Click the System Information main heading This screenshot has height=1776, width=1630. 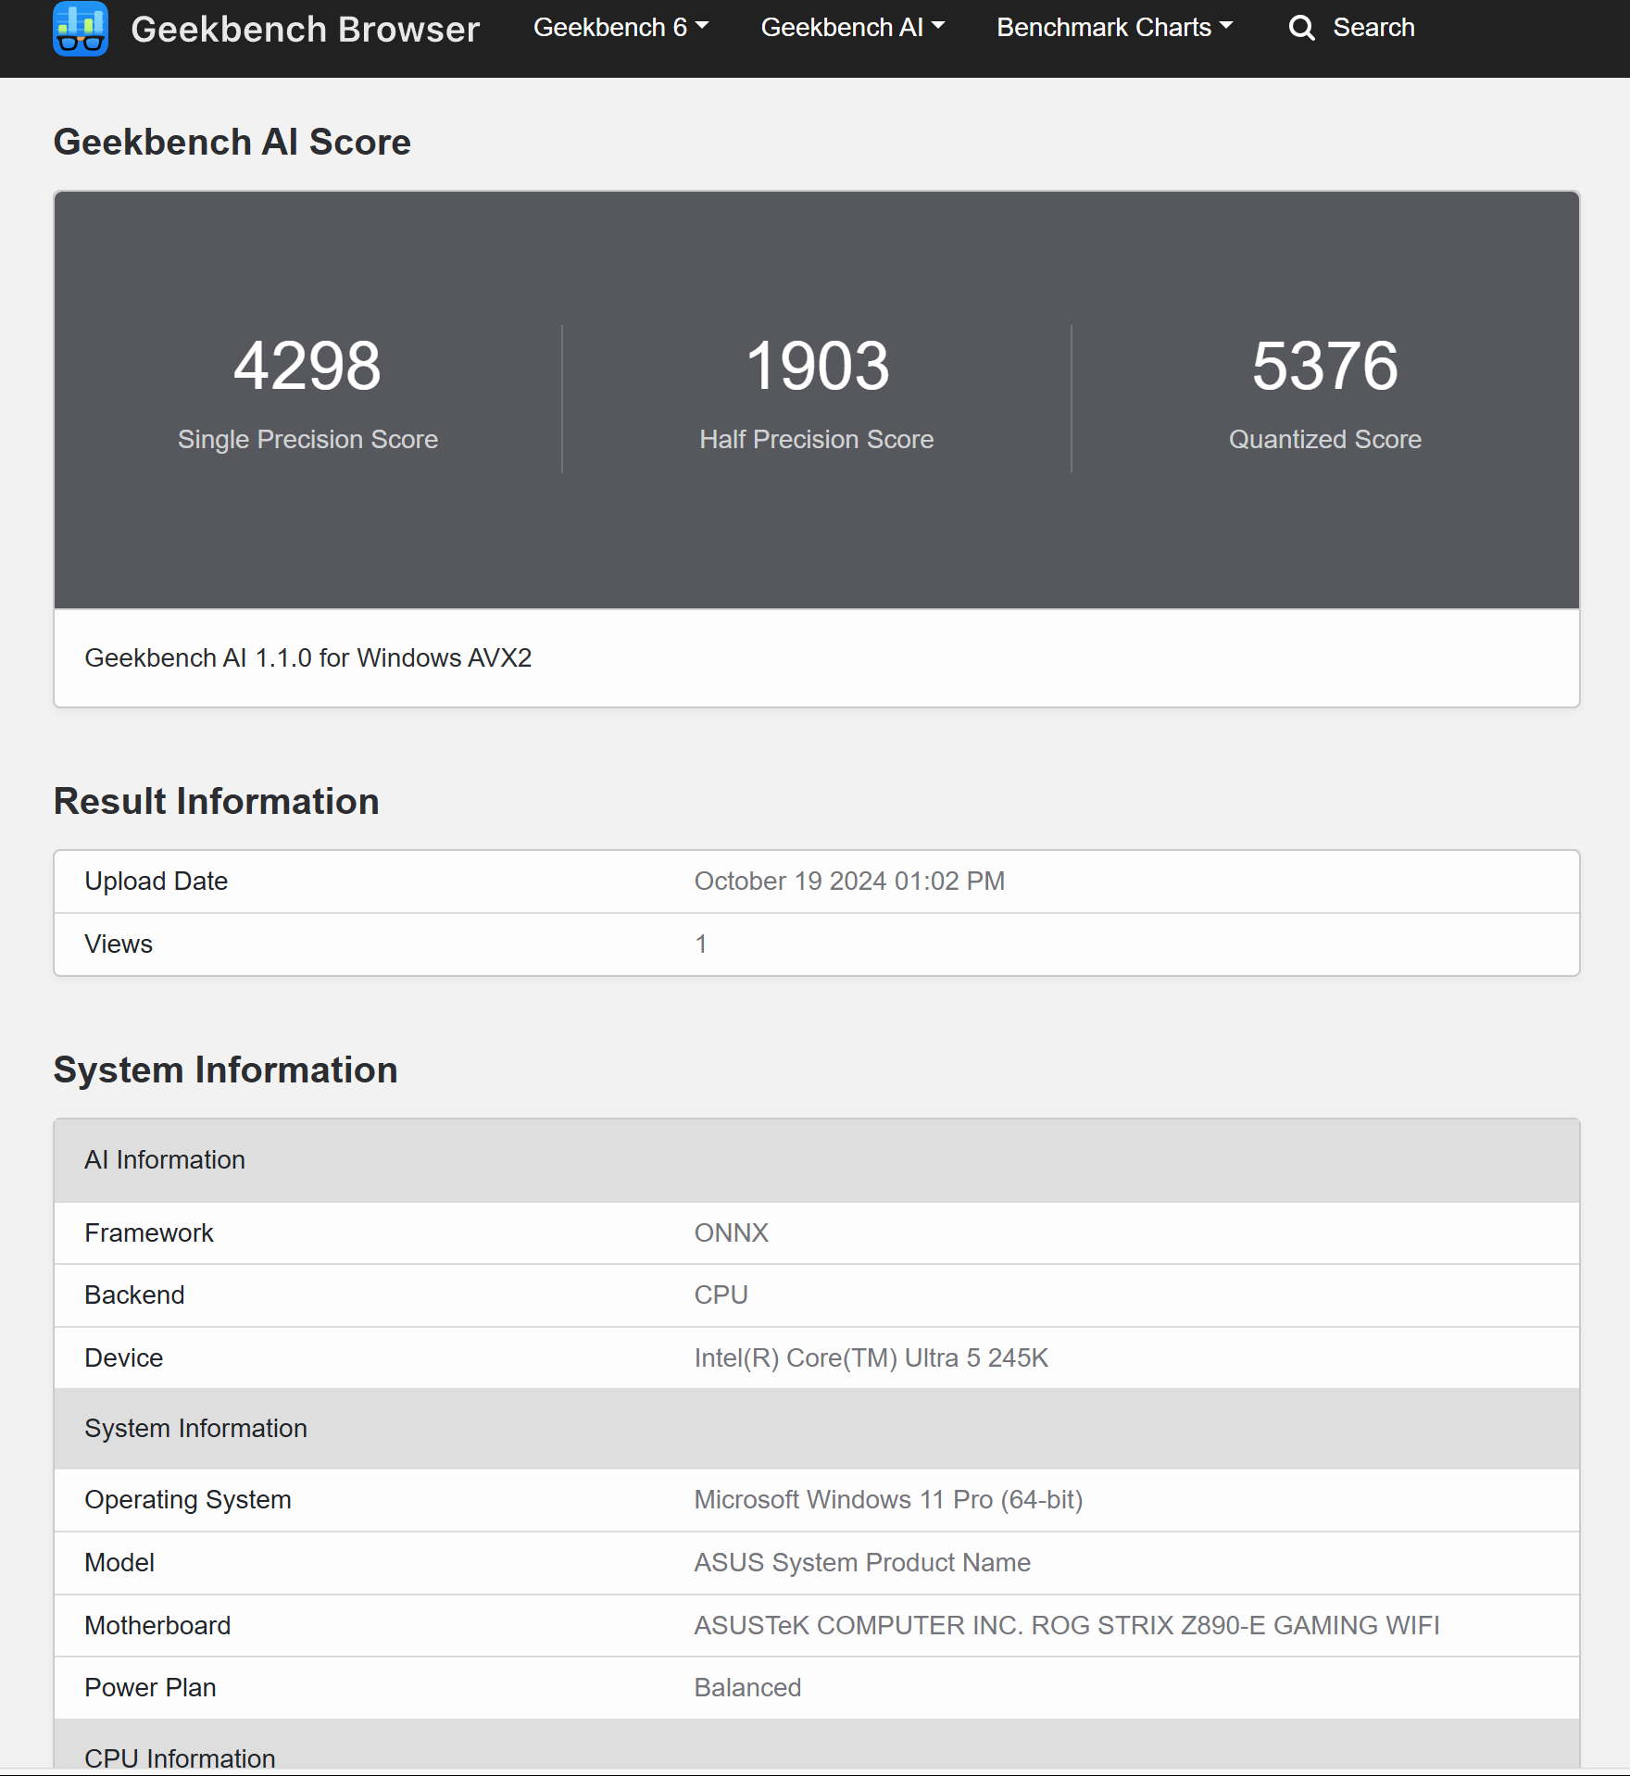tap(226, 1069)
